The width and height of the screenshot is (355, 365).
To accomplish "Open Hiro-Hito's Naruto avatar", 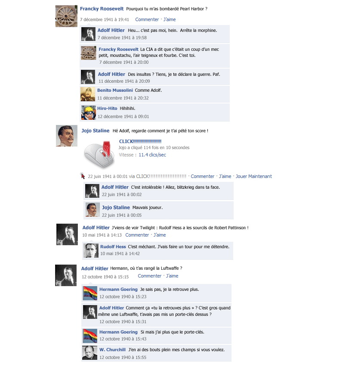I will coord(88,112).
